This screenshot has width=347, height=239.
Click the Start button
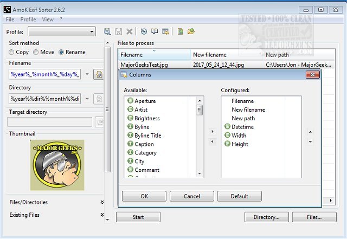(x=138, y=217)
